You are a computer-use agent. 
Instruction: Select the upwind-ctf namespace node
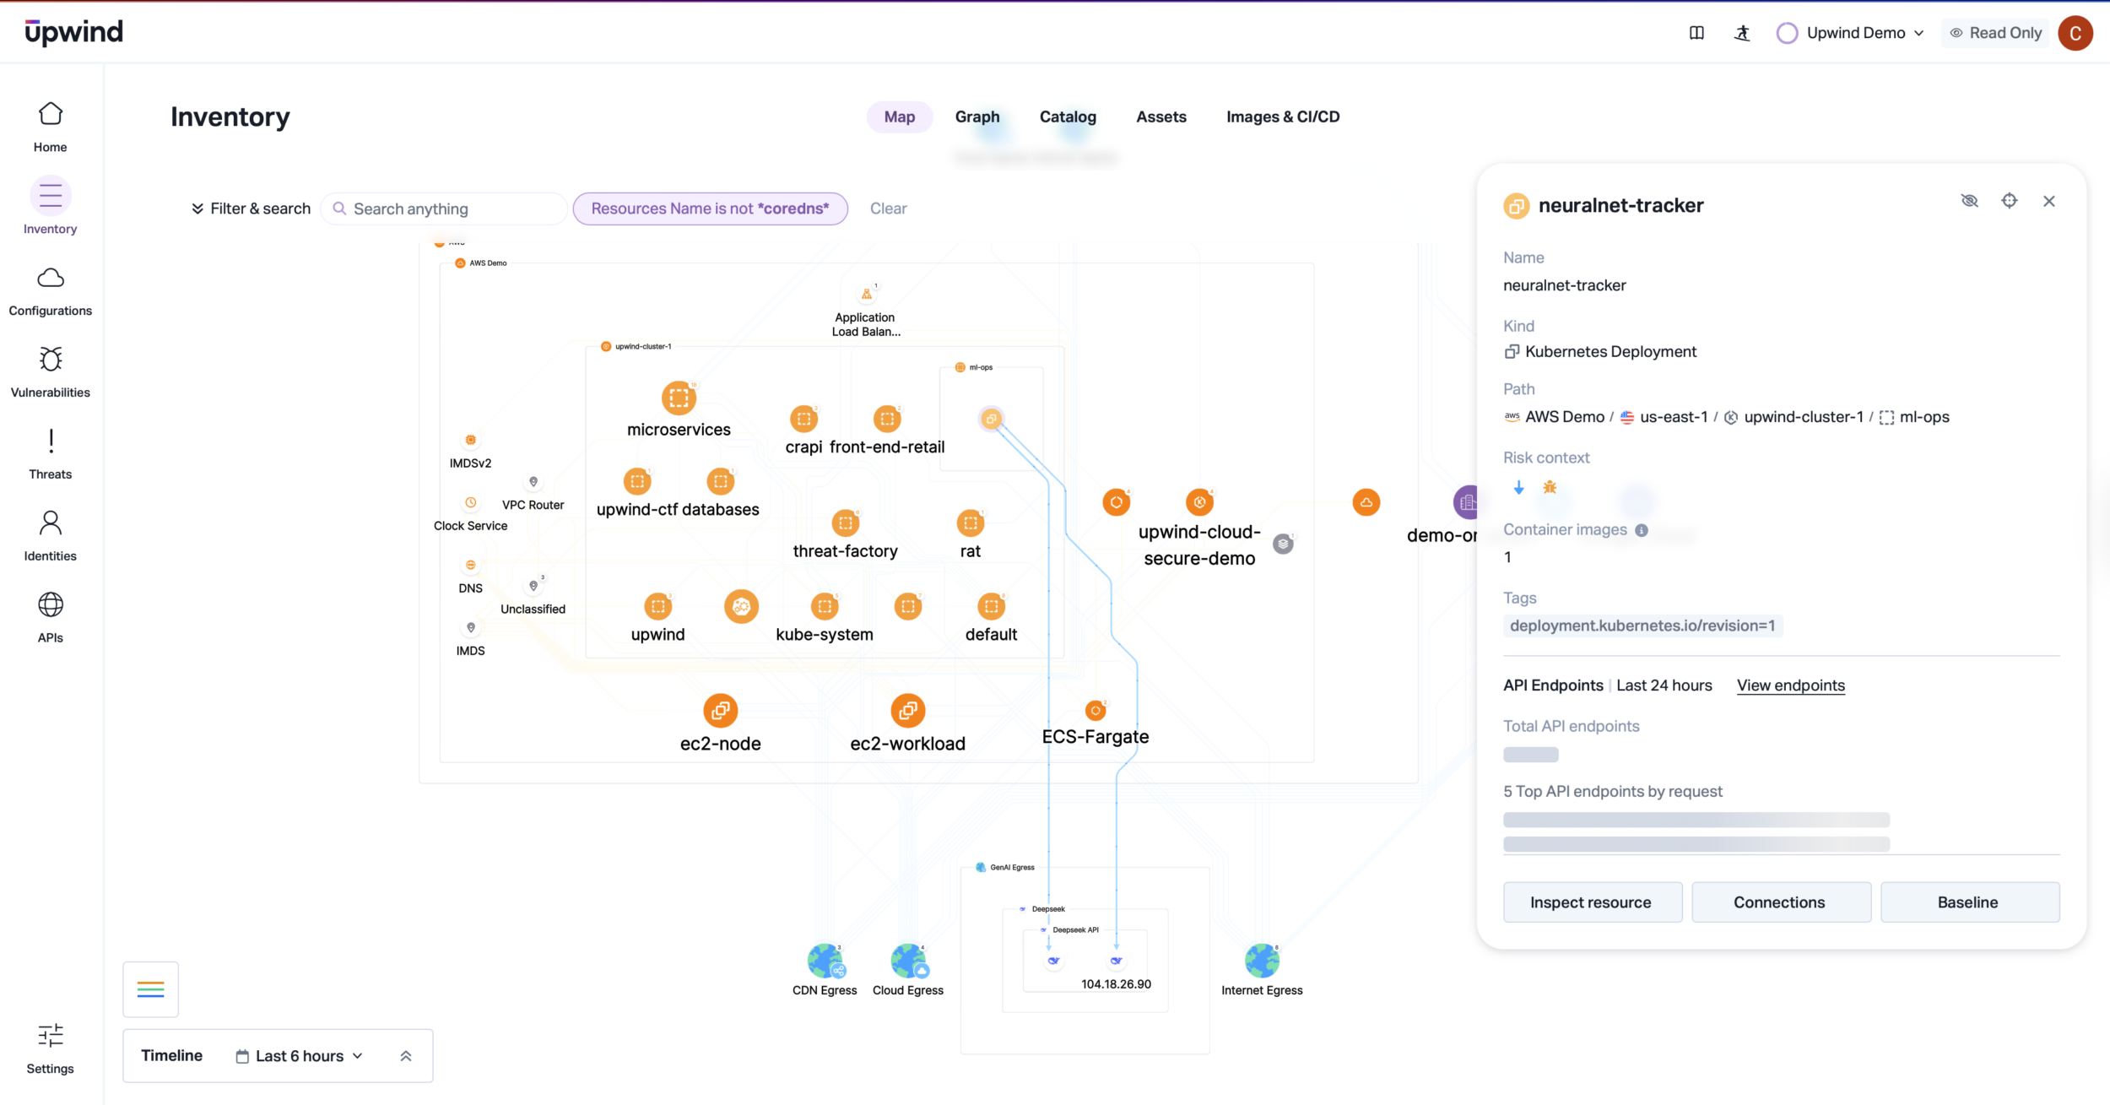point(637,482)
